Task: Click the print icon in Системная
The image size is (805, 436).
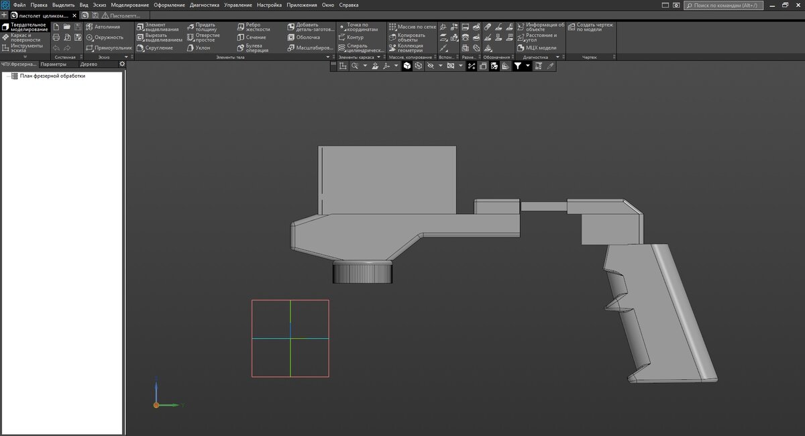Action: (x=56, y=38)
